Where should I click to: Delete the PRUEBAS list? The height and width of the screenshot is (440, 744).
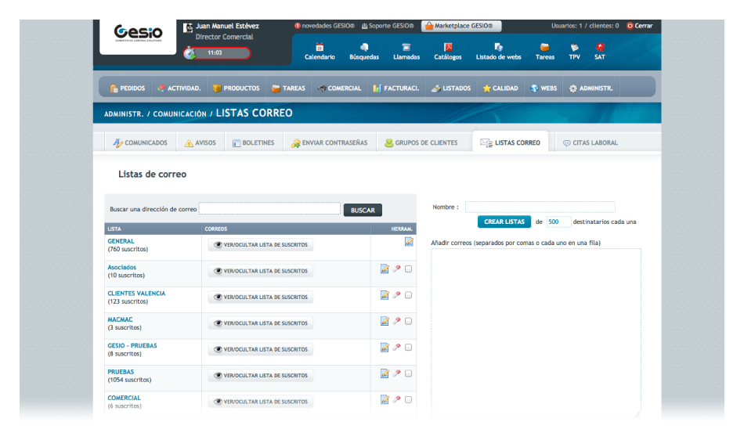(397, 373)
